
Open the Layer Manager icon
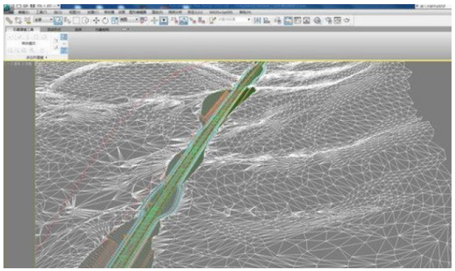tap(278, 20)
